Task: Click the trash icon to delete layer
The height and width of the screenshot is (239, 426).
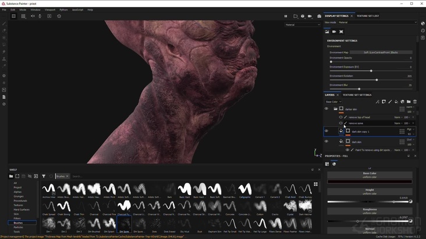Action: 414,102
